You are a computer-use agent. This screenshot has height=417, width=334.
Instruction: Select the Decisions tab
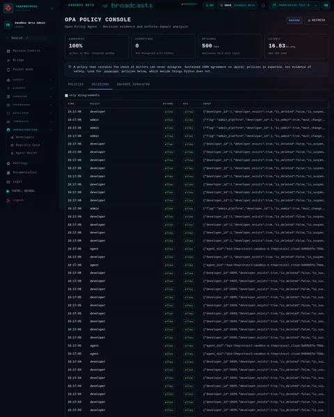(x=100, y=84)
